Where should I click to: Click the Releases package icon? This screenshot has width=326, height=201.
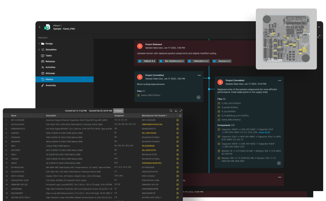tap(43, 62)
